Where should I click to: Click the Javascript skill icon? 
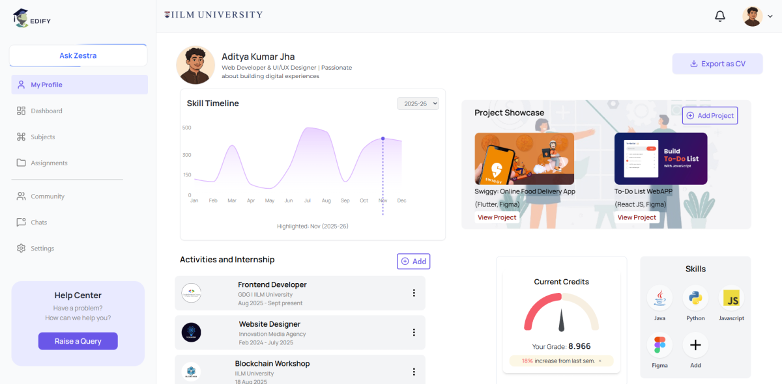click(731, 298)
